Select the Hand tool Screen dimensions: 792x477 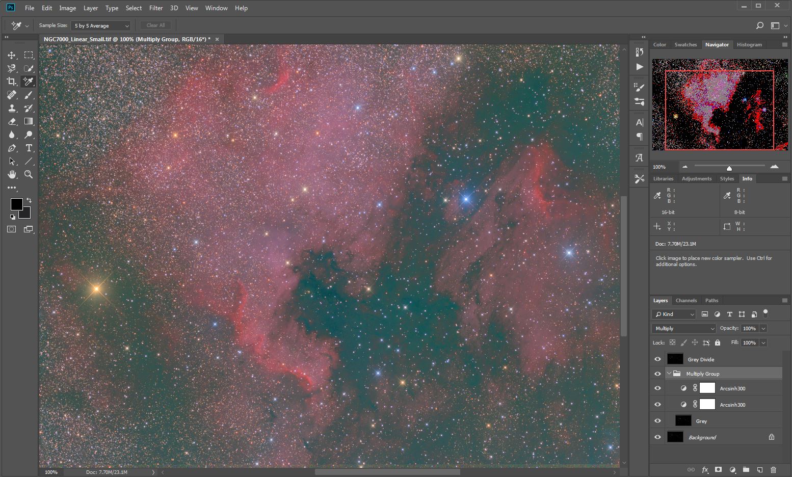(12, 174)
